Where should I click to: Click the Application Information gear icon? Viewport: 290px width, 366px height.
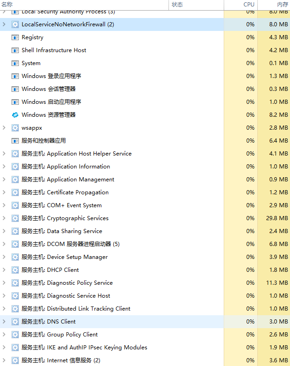click(x=15, y=167)
